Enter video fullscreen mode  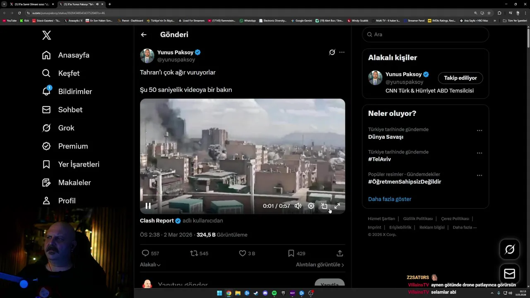337,206
